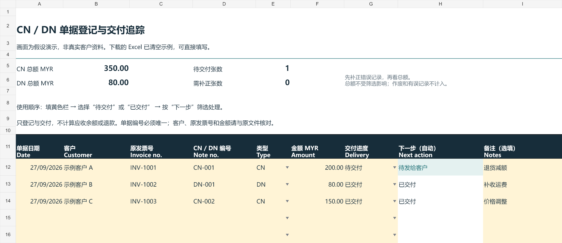Image resolution: width=562 pixels, height=243 pixels.
Task: Open Delivery dropdown arrow for row 14 已交付
Action: 395,201
